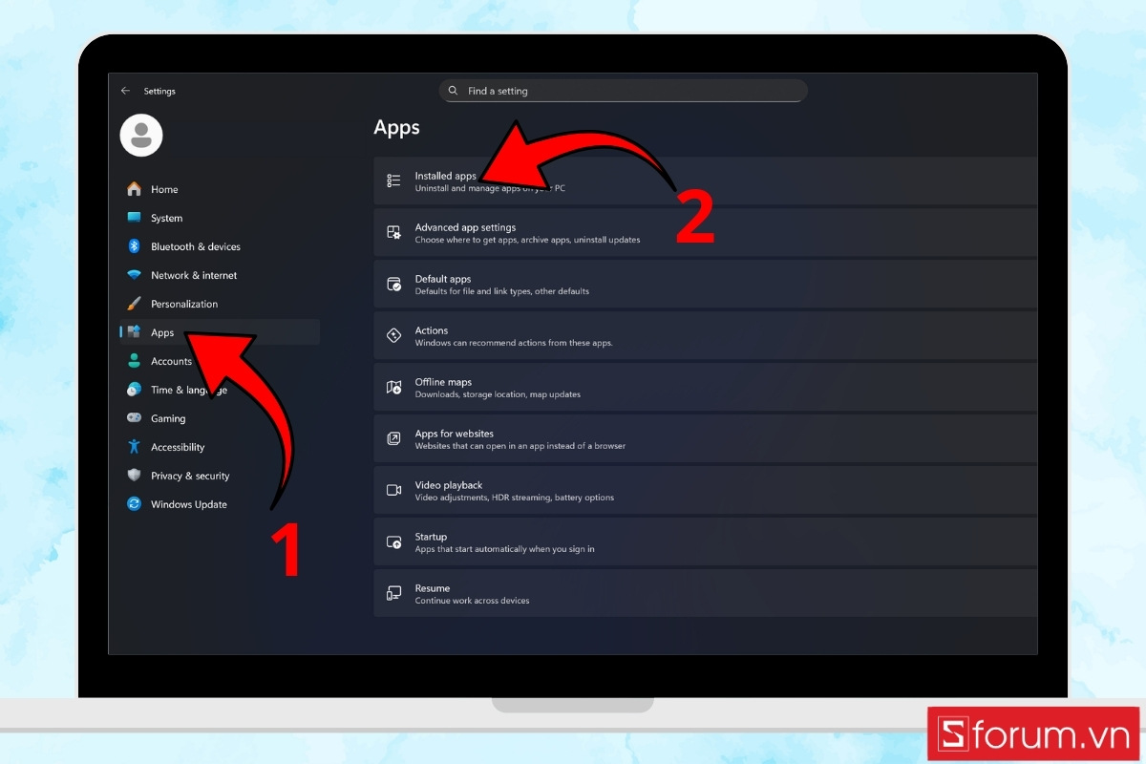This screenshot has width=1146, height=764.
Task: Click the Apps for websites icon
Action: point(393,438)
